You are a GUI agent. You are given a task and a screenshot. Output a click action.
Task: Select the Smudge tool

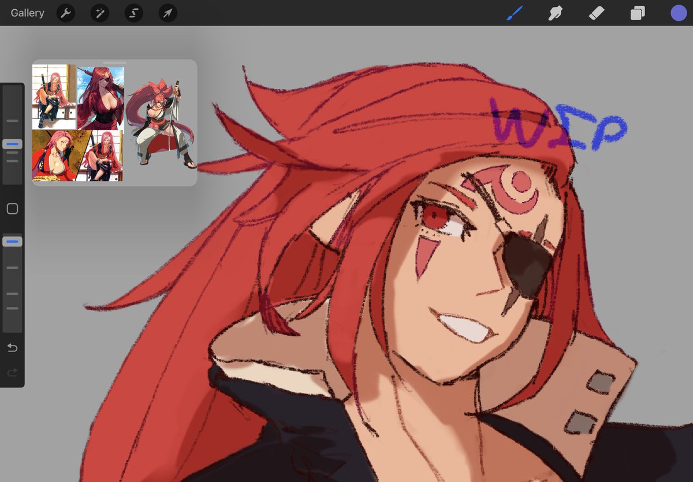tap(556, 13)
